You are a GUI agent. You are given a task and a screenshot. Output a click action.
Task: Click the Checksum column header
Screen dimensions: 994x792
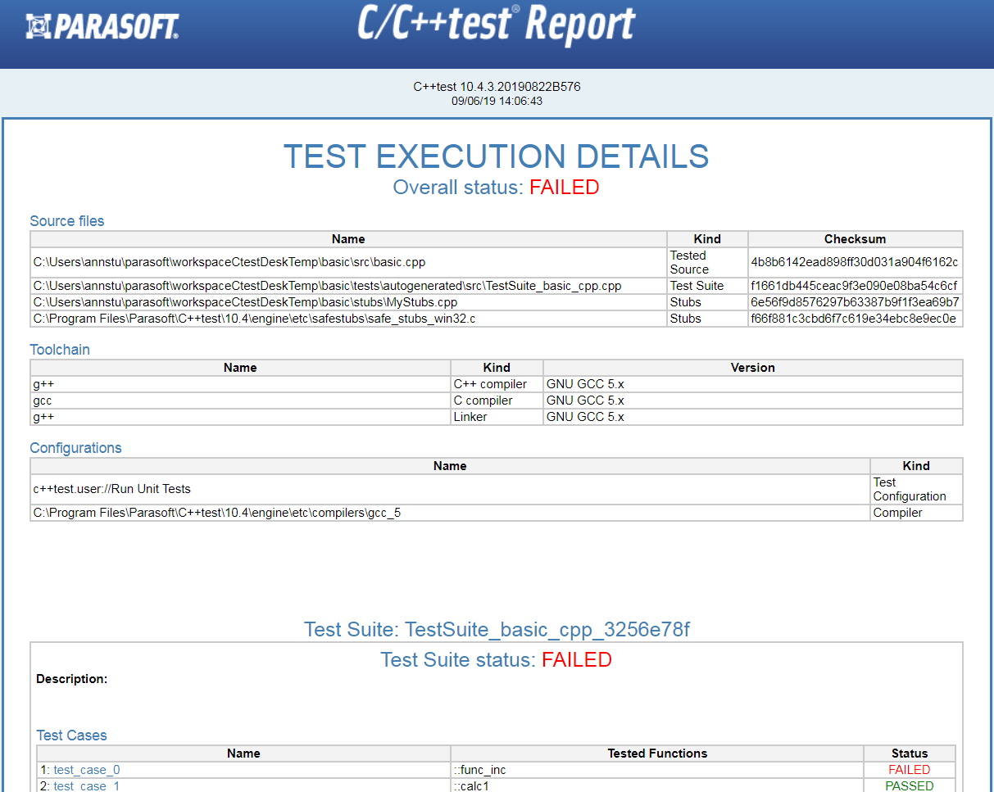point(856,239)
